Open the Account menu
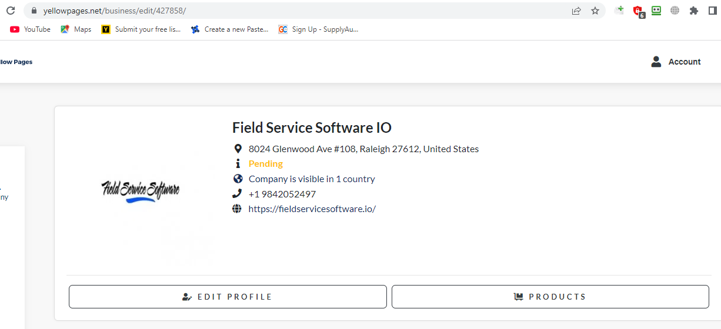721x329 pixels. pyautogui.click(x=676, y=62)
